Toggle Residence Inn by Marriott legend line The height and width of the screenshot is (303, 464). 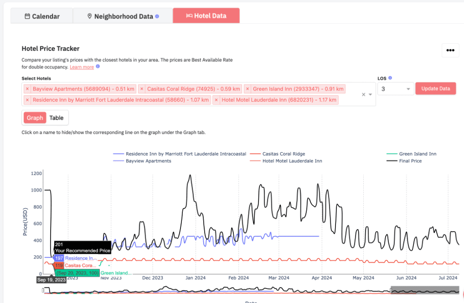(180, 154)
